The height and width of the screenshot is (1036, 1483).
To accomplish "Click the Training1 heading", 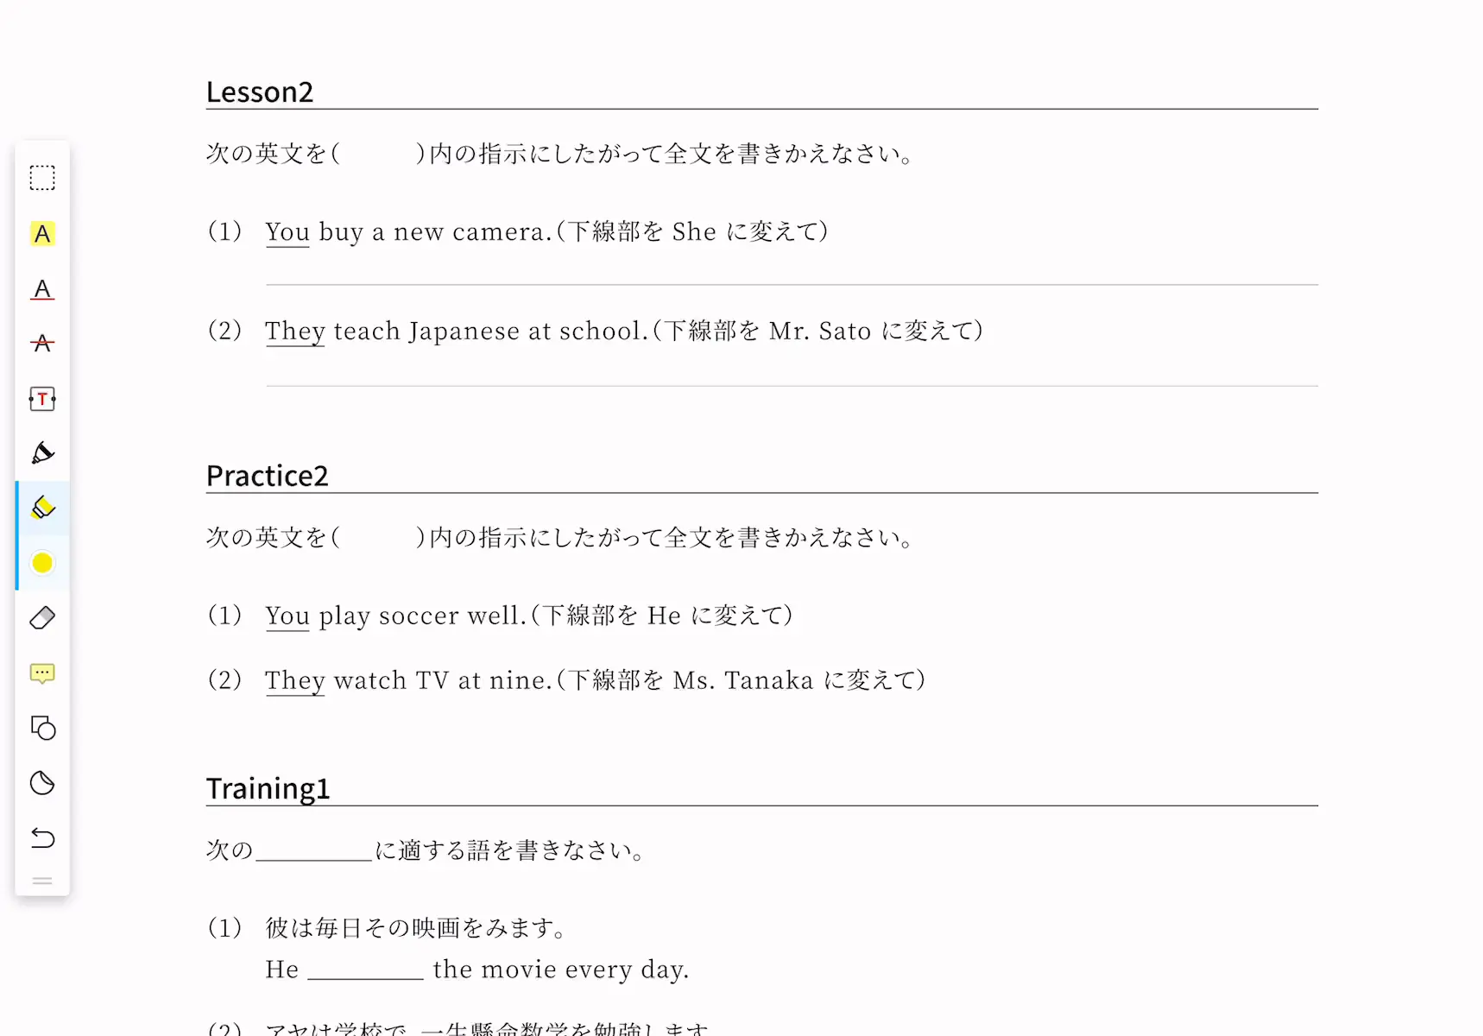I will pyautogui.click(x=268, y=789).
